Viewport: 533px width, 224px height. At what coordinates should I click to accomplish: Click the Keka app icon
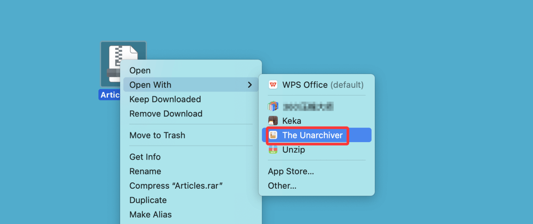pyautogui.click(x=273, y=121)
